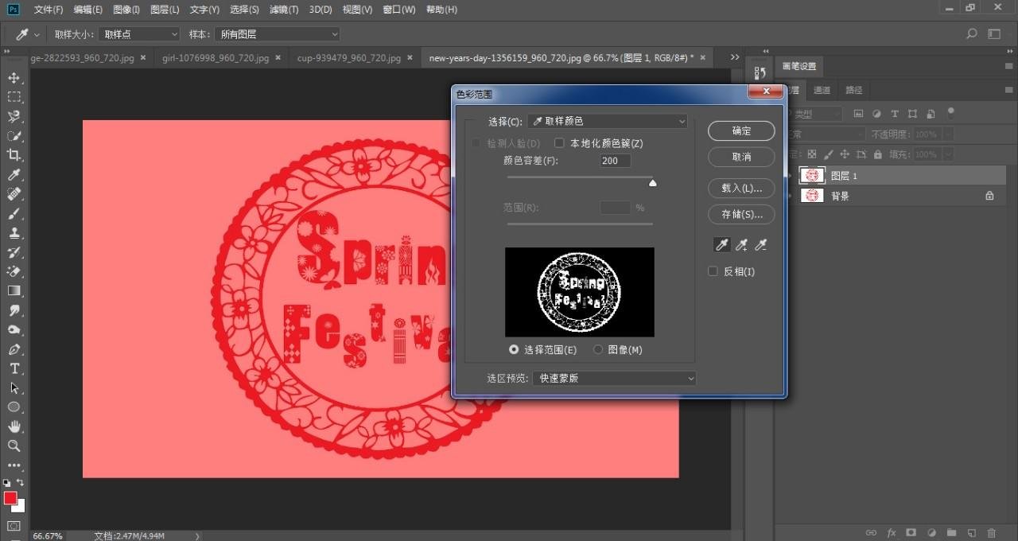Click the 图层 1 layer thumbnail
Image resolution: width=1018 pixels, height=541 pixels.
[x=812, y=175]
